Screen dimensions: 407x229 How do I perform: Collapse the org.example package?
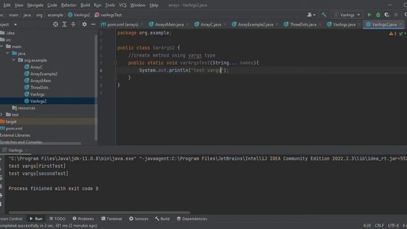point(14,60)
